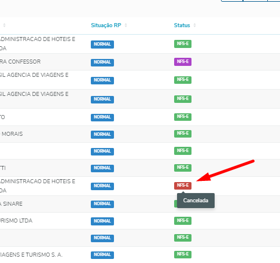
Task: Select NORMAL badge in URISMO LTDA row
Action: pyautogui.click(x=102, y=221)
